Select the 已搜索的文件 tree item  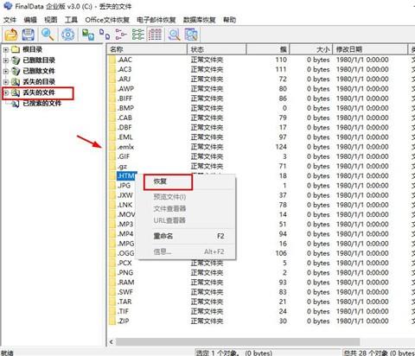tap(42, 104)
